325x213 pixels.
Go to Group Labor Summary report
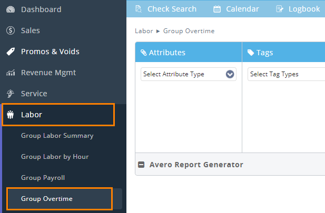tap(57, 136)
